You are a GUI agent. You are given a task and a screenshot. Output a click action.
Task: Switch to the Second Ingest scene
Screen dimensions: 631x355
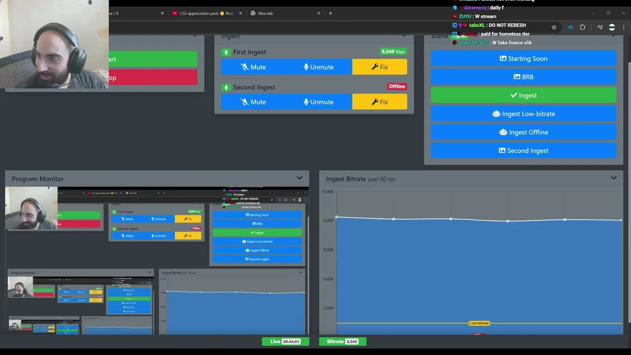click(524, 150)
